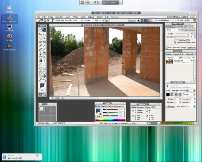Click the new document icon in top toolbar
This screenshot has height=162, width=202.
point(39,20)
